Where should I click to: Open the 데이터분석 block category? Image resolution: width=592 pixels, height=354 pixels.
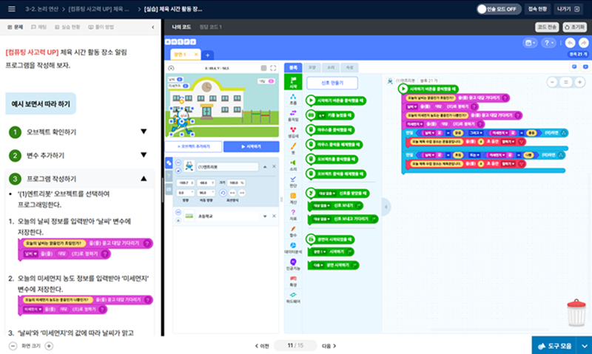294,247
